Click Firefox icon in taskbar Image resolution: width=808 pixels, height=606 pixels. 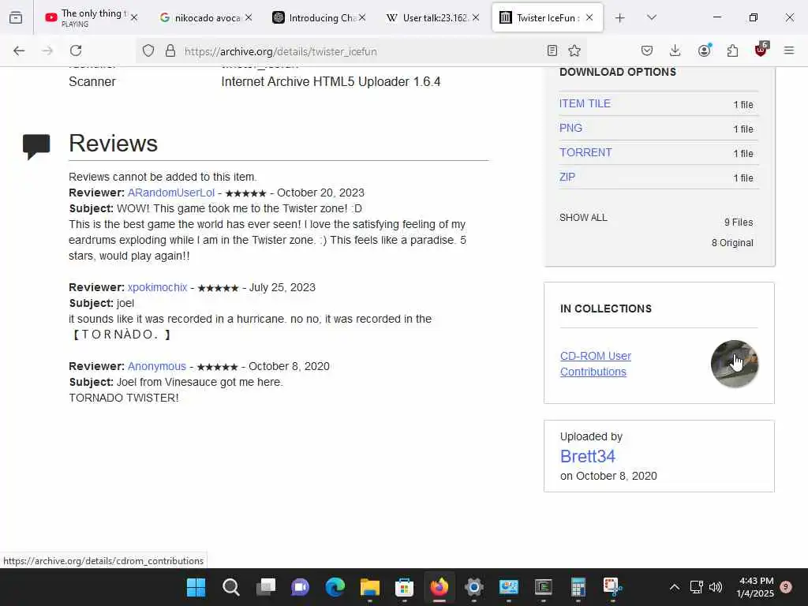439,587
